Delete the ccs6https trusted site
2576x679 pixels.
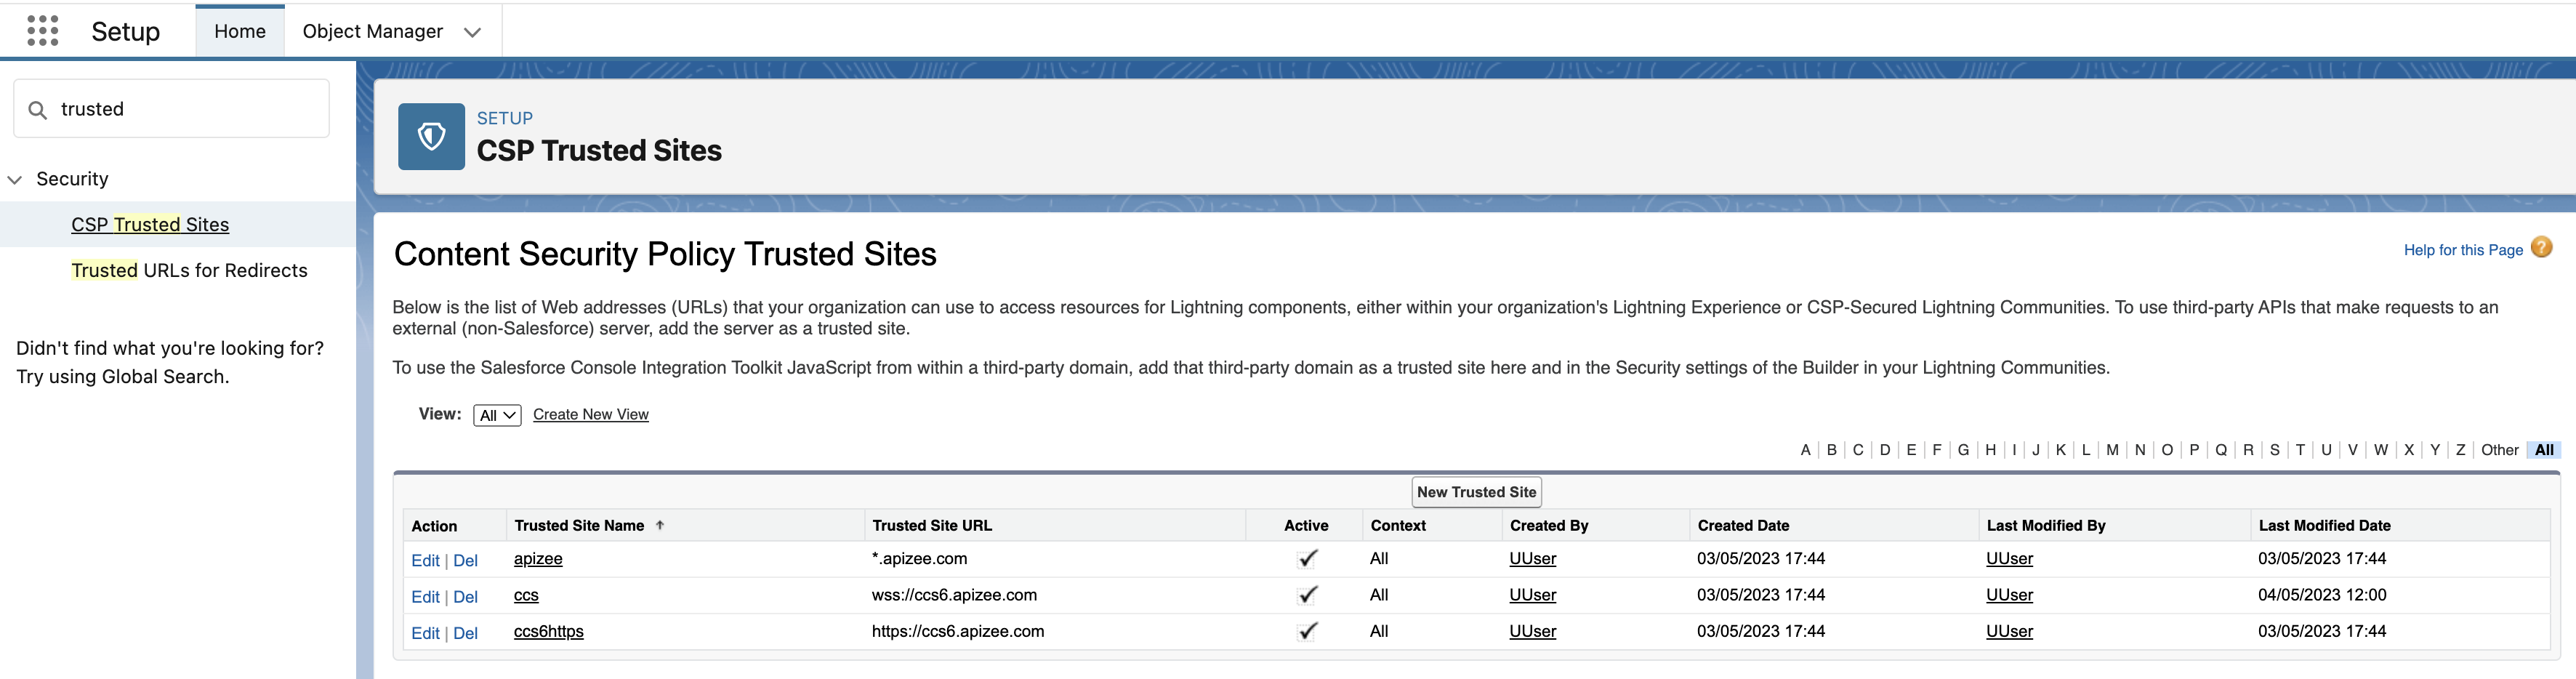point(465,633)
